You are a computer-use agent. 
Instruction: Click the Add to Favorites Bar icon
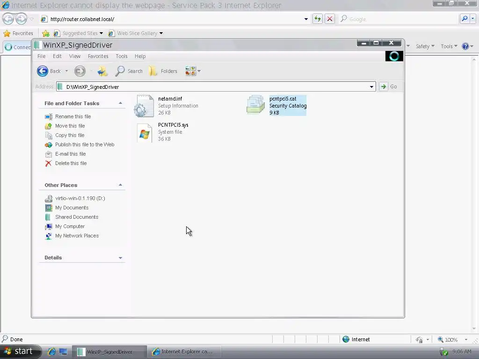coord(46,33)
